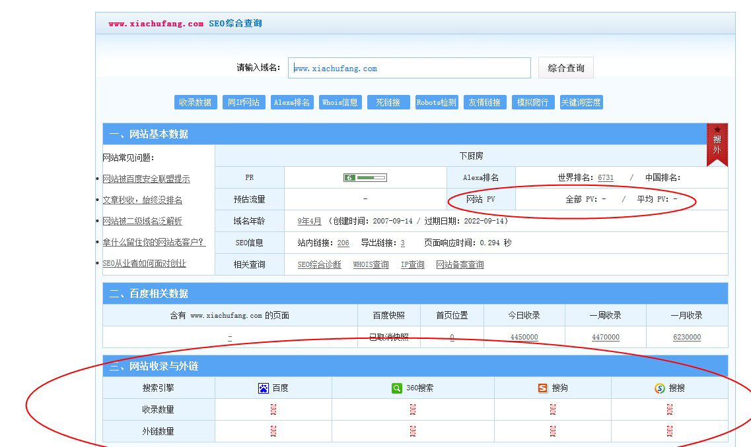Click the 搜搜 search engine icon
The width and height of the screenshot is (751, 447).
coord(659,388)
